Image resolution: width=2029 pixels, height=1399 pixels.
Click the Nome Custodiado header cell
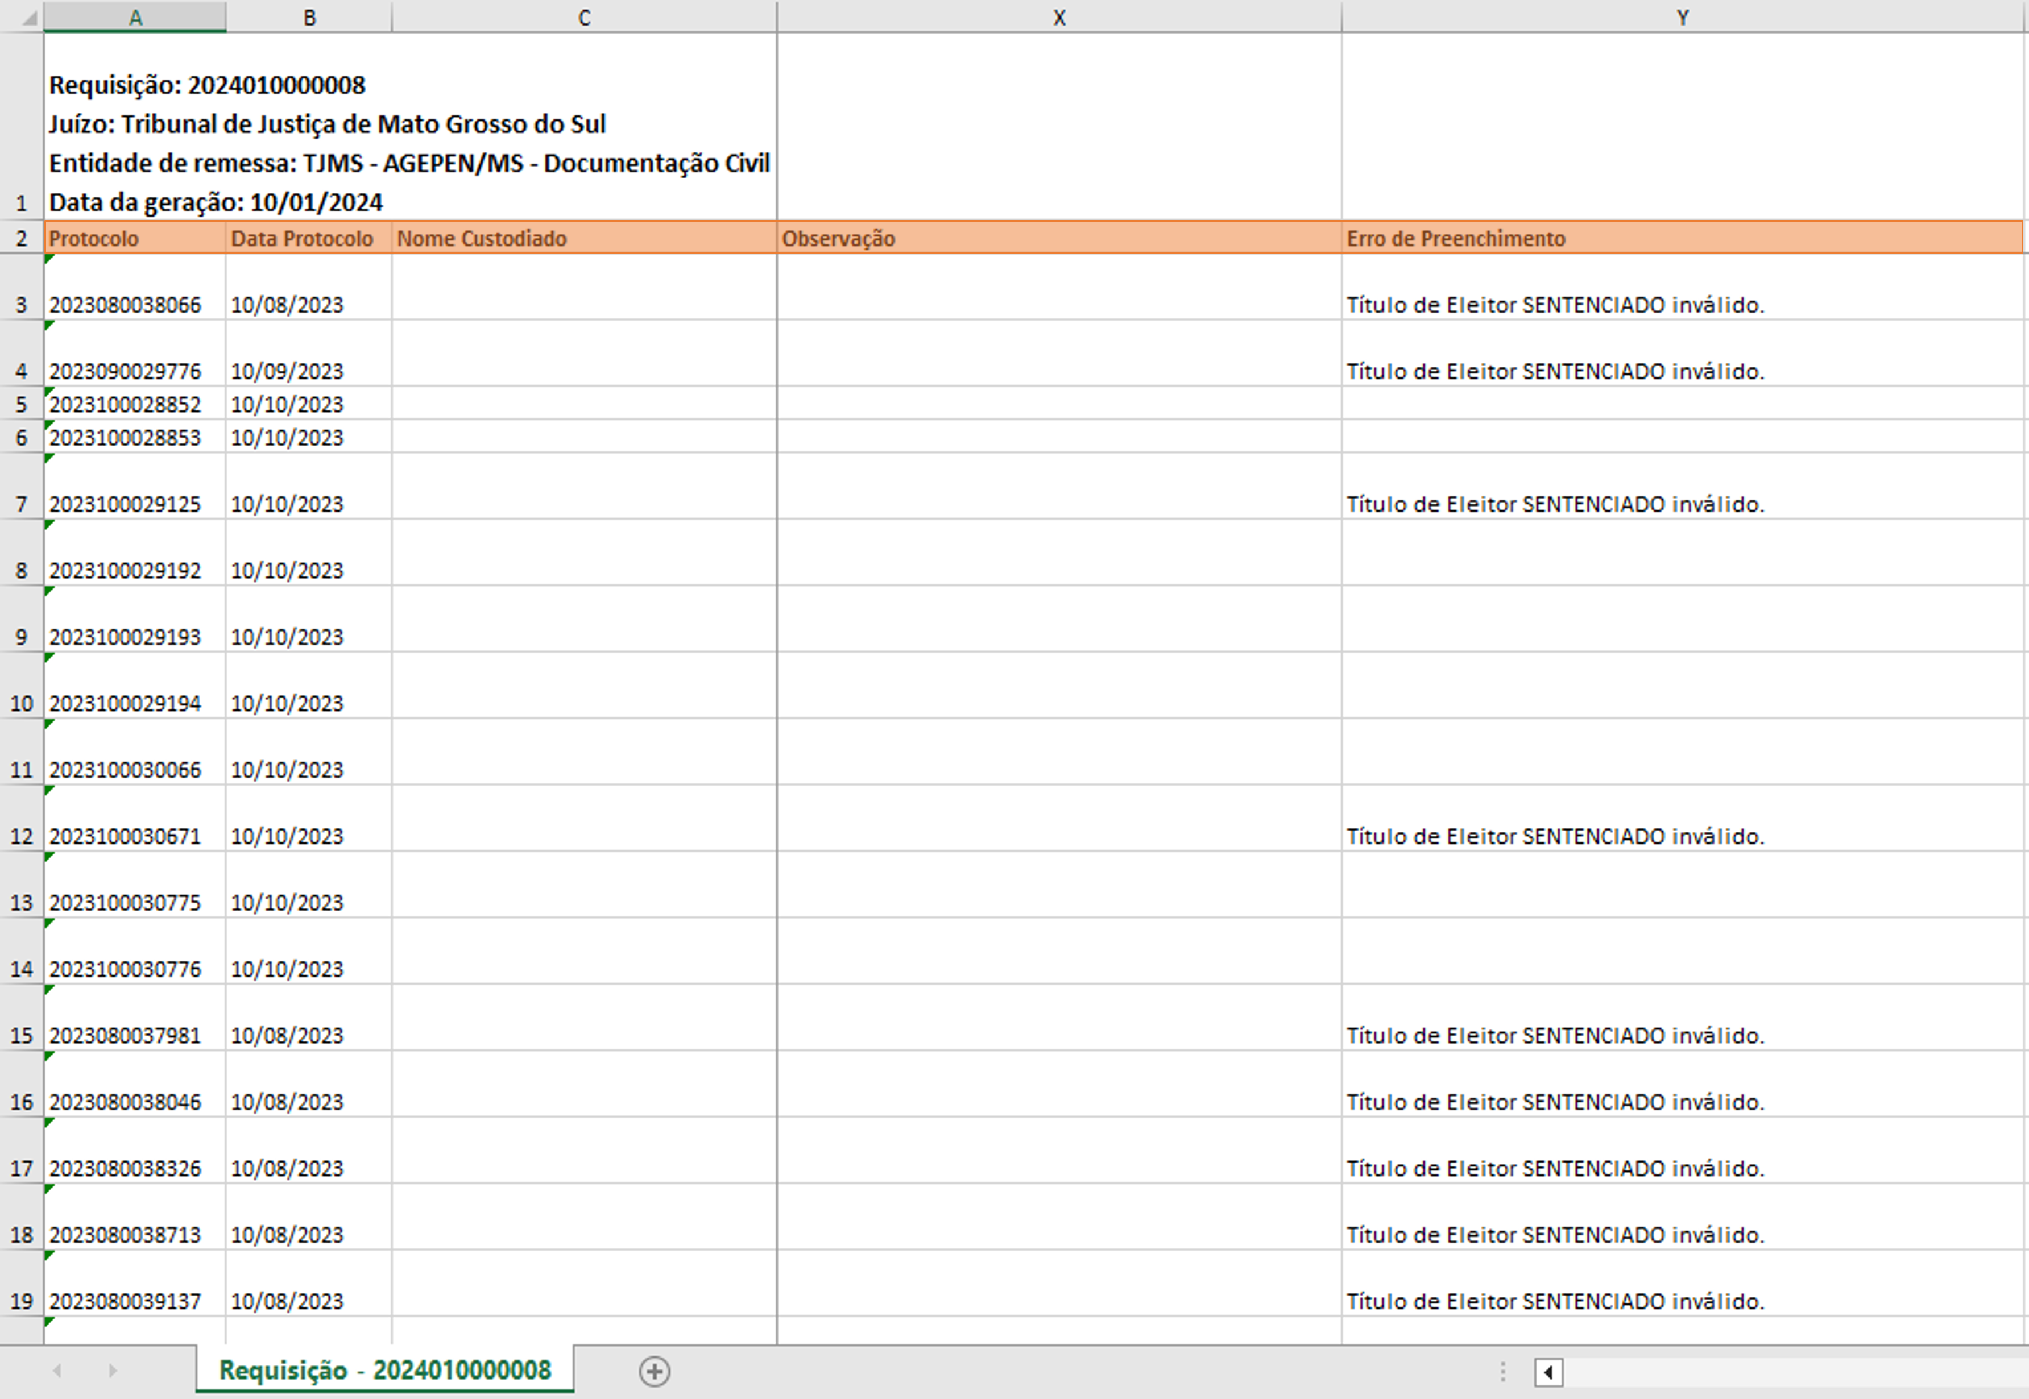[584, 238]
